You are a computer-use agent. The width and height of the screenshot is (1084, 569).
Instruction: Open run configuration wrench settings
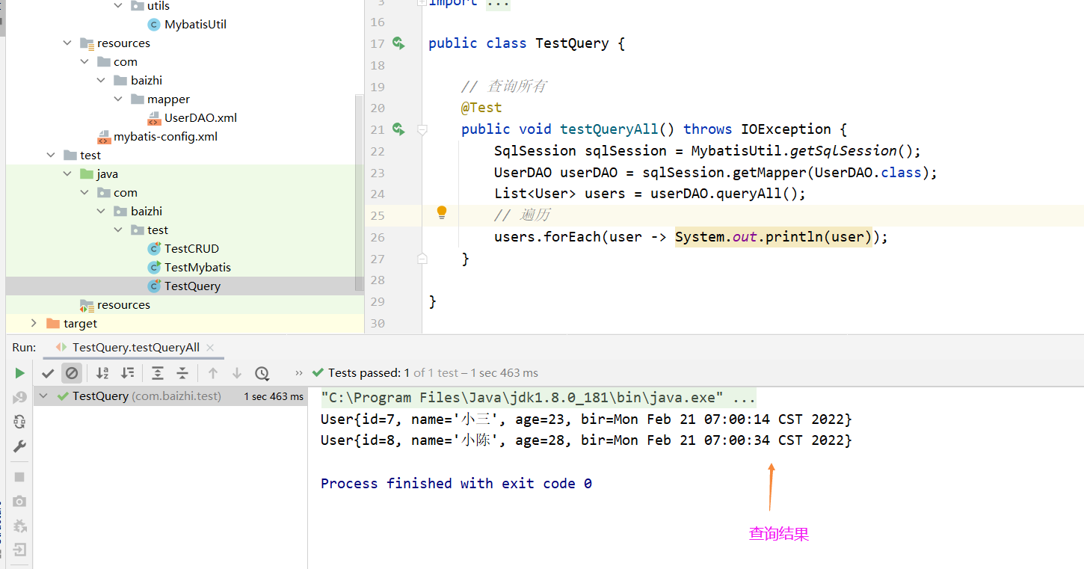tap(19, 446)
